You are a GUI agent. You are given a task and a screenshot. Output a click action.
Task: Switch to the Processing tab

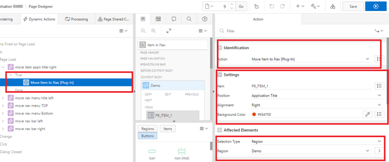pyautogui.click(x=76, y=19)
